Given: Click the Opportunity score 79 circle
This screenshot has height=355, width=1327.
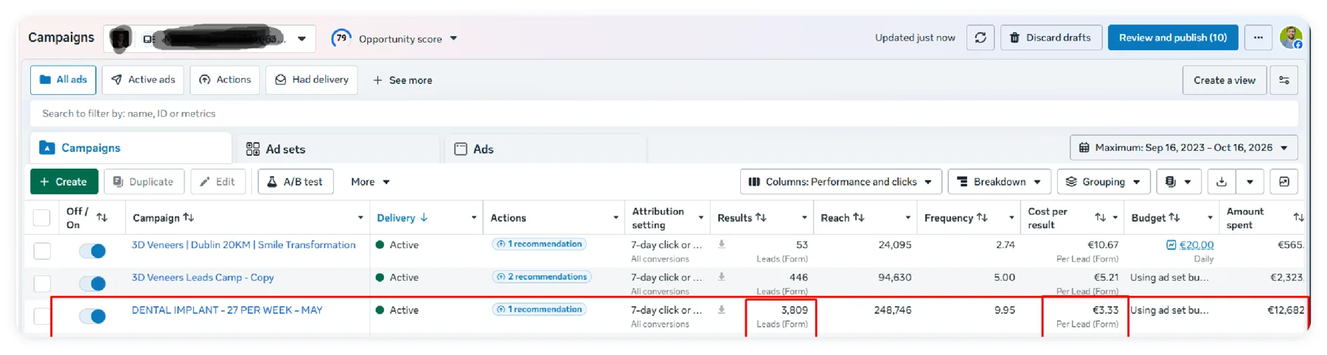Looking at the screenshot, I should [341, 38].
